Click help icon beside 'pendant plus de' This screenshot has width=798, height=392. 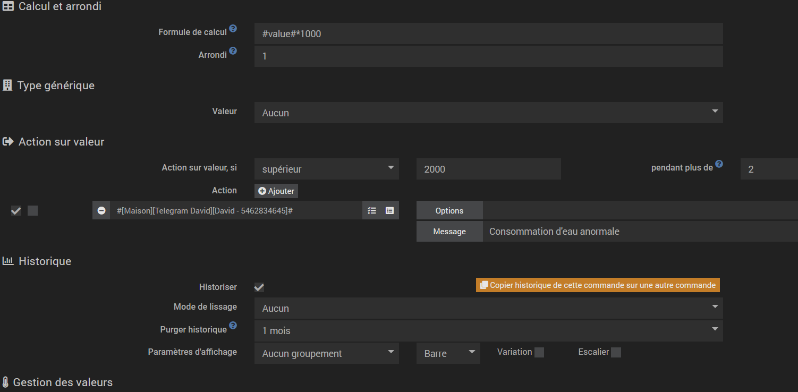pyautogui.click(x=719, y=164)
